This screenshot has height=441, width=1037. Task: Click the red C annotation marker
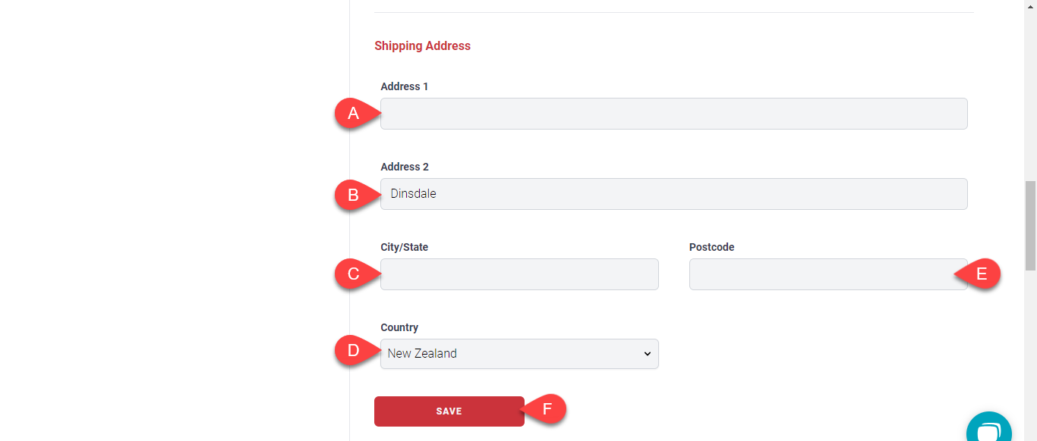point(352,274)
